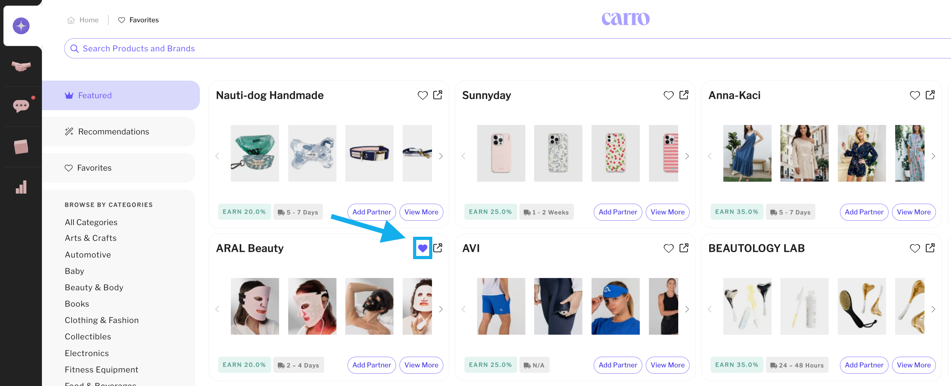Open BEAUTOLOGY LAB external link icon
951x386 pixels.
coord(930,248)
